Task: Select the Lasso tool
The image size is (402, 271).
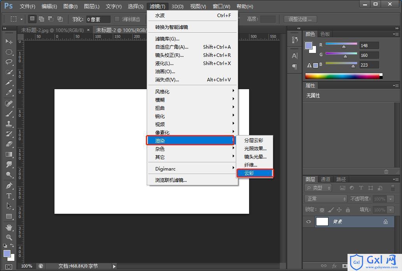Action: (9, 62)
